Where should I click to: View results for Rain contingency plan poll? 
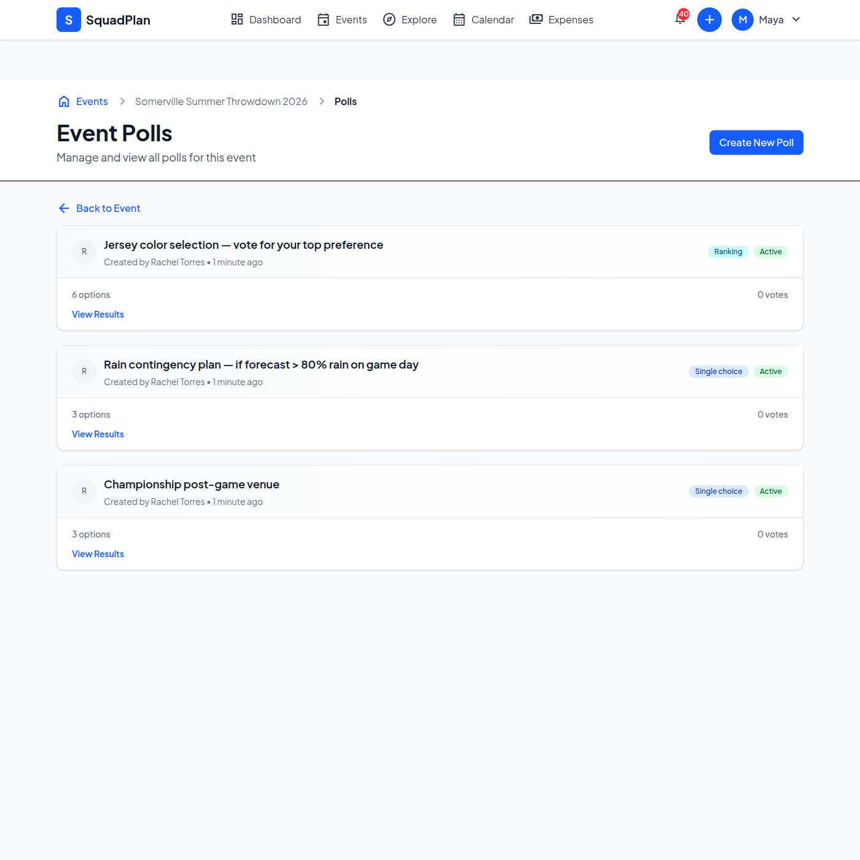click(98, 434)
